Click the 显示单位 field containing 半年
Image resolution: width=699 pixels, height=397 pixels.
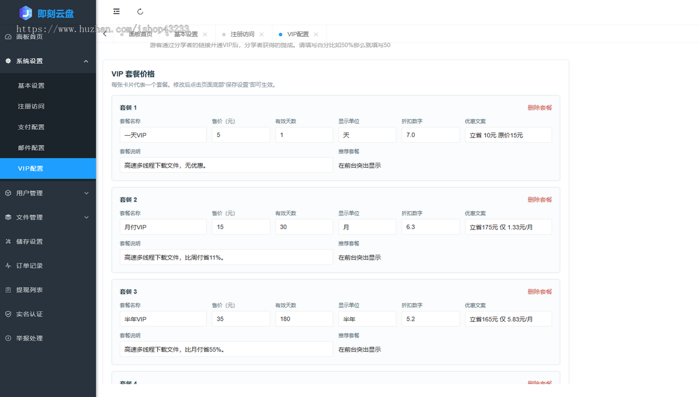click(x=367, y=319)
